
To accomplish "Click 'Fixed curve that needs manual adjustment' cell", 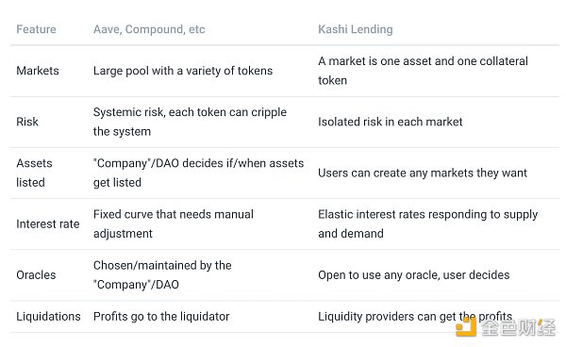I will [174, 224].
